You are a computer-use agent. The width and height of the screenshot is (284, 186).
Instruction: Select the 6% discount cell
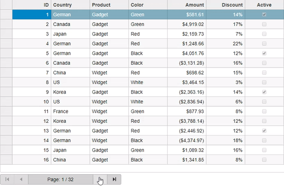[x=225, y=101]
